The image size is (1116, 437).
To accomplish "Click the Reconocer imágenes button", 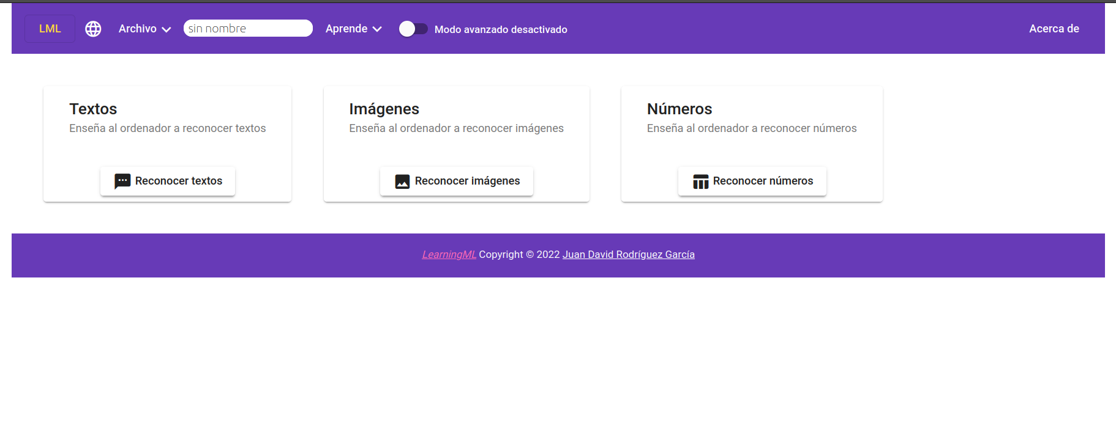I will coord(457,181).
